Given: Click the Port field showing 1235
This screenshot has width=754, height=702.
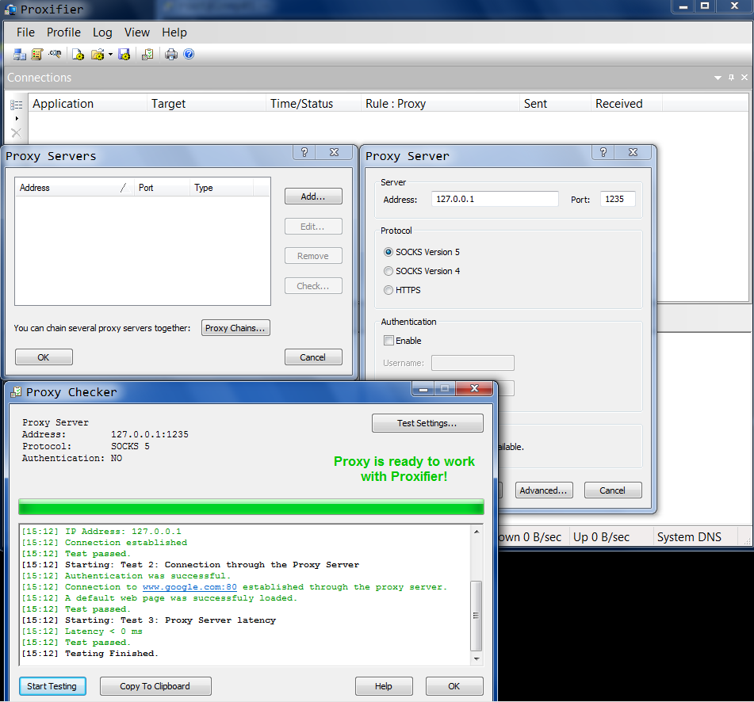Looking at the screenshot, I should (618, 199).
